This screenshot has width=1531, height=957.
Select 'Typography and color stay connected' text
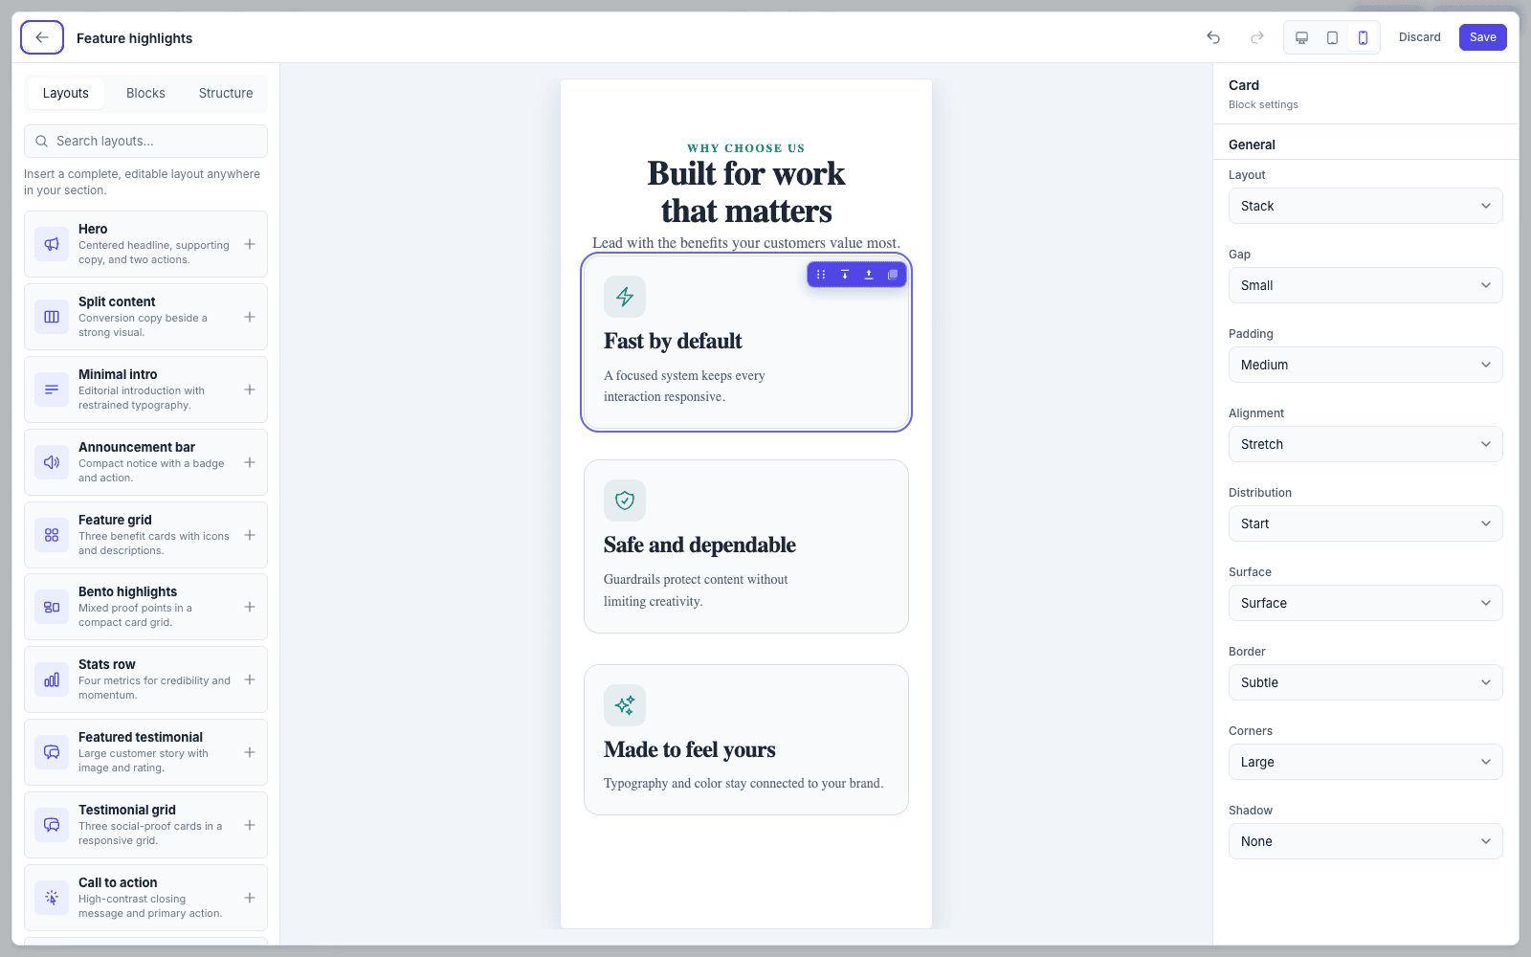point(743,783)
